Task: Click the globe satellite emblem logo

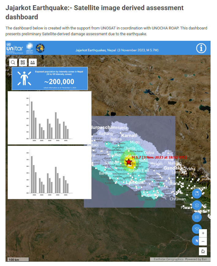Action: 40,48
